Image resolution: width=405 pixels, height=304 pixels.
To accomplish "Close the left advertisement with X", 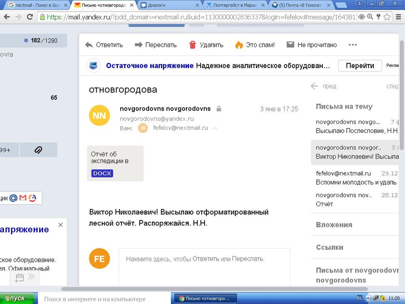I will click(60, 225).
